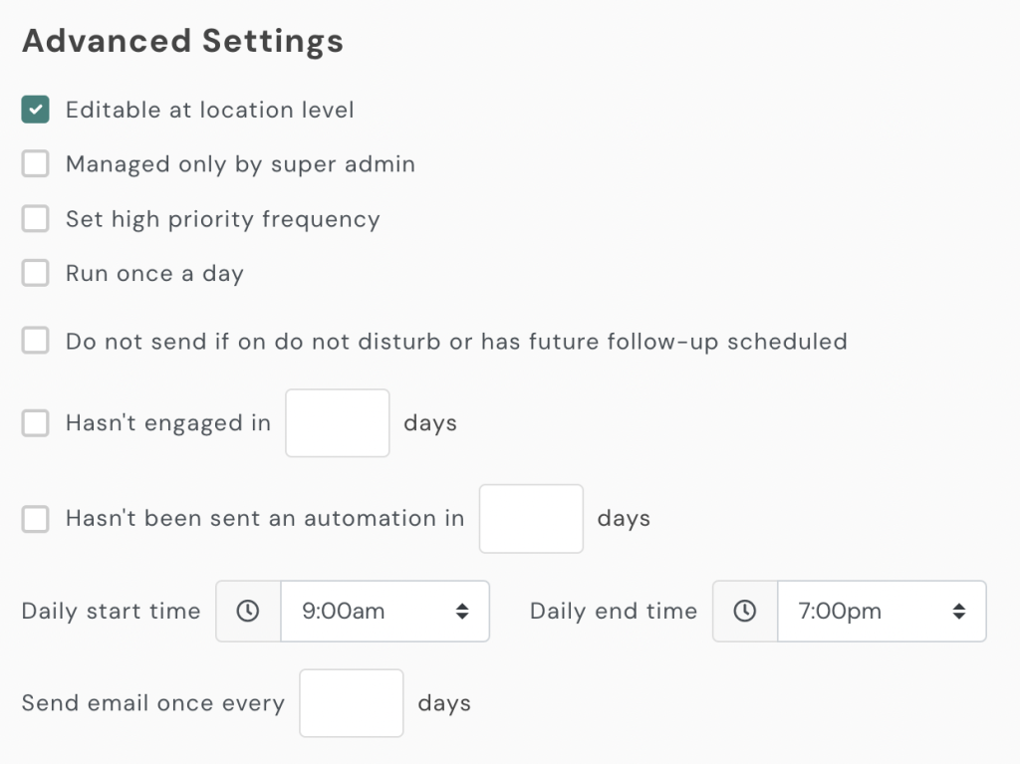Tick the Run once a day checkbox
The width and height of the screenshot is (1020, 764).
pyautogui.click(x=36, y=273)
